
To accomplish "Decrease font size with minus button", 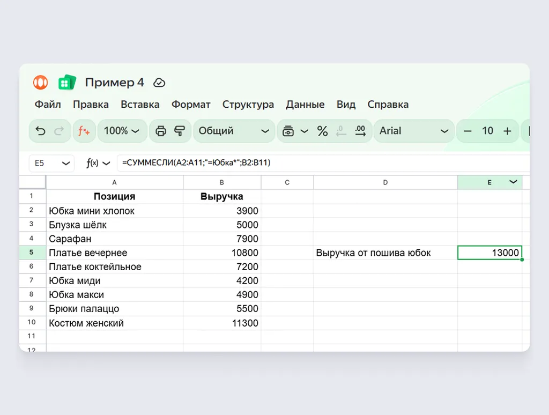I will (468, 131).
